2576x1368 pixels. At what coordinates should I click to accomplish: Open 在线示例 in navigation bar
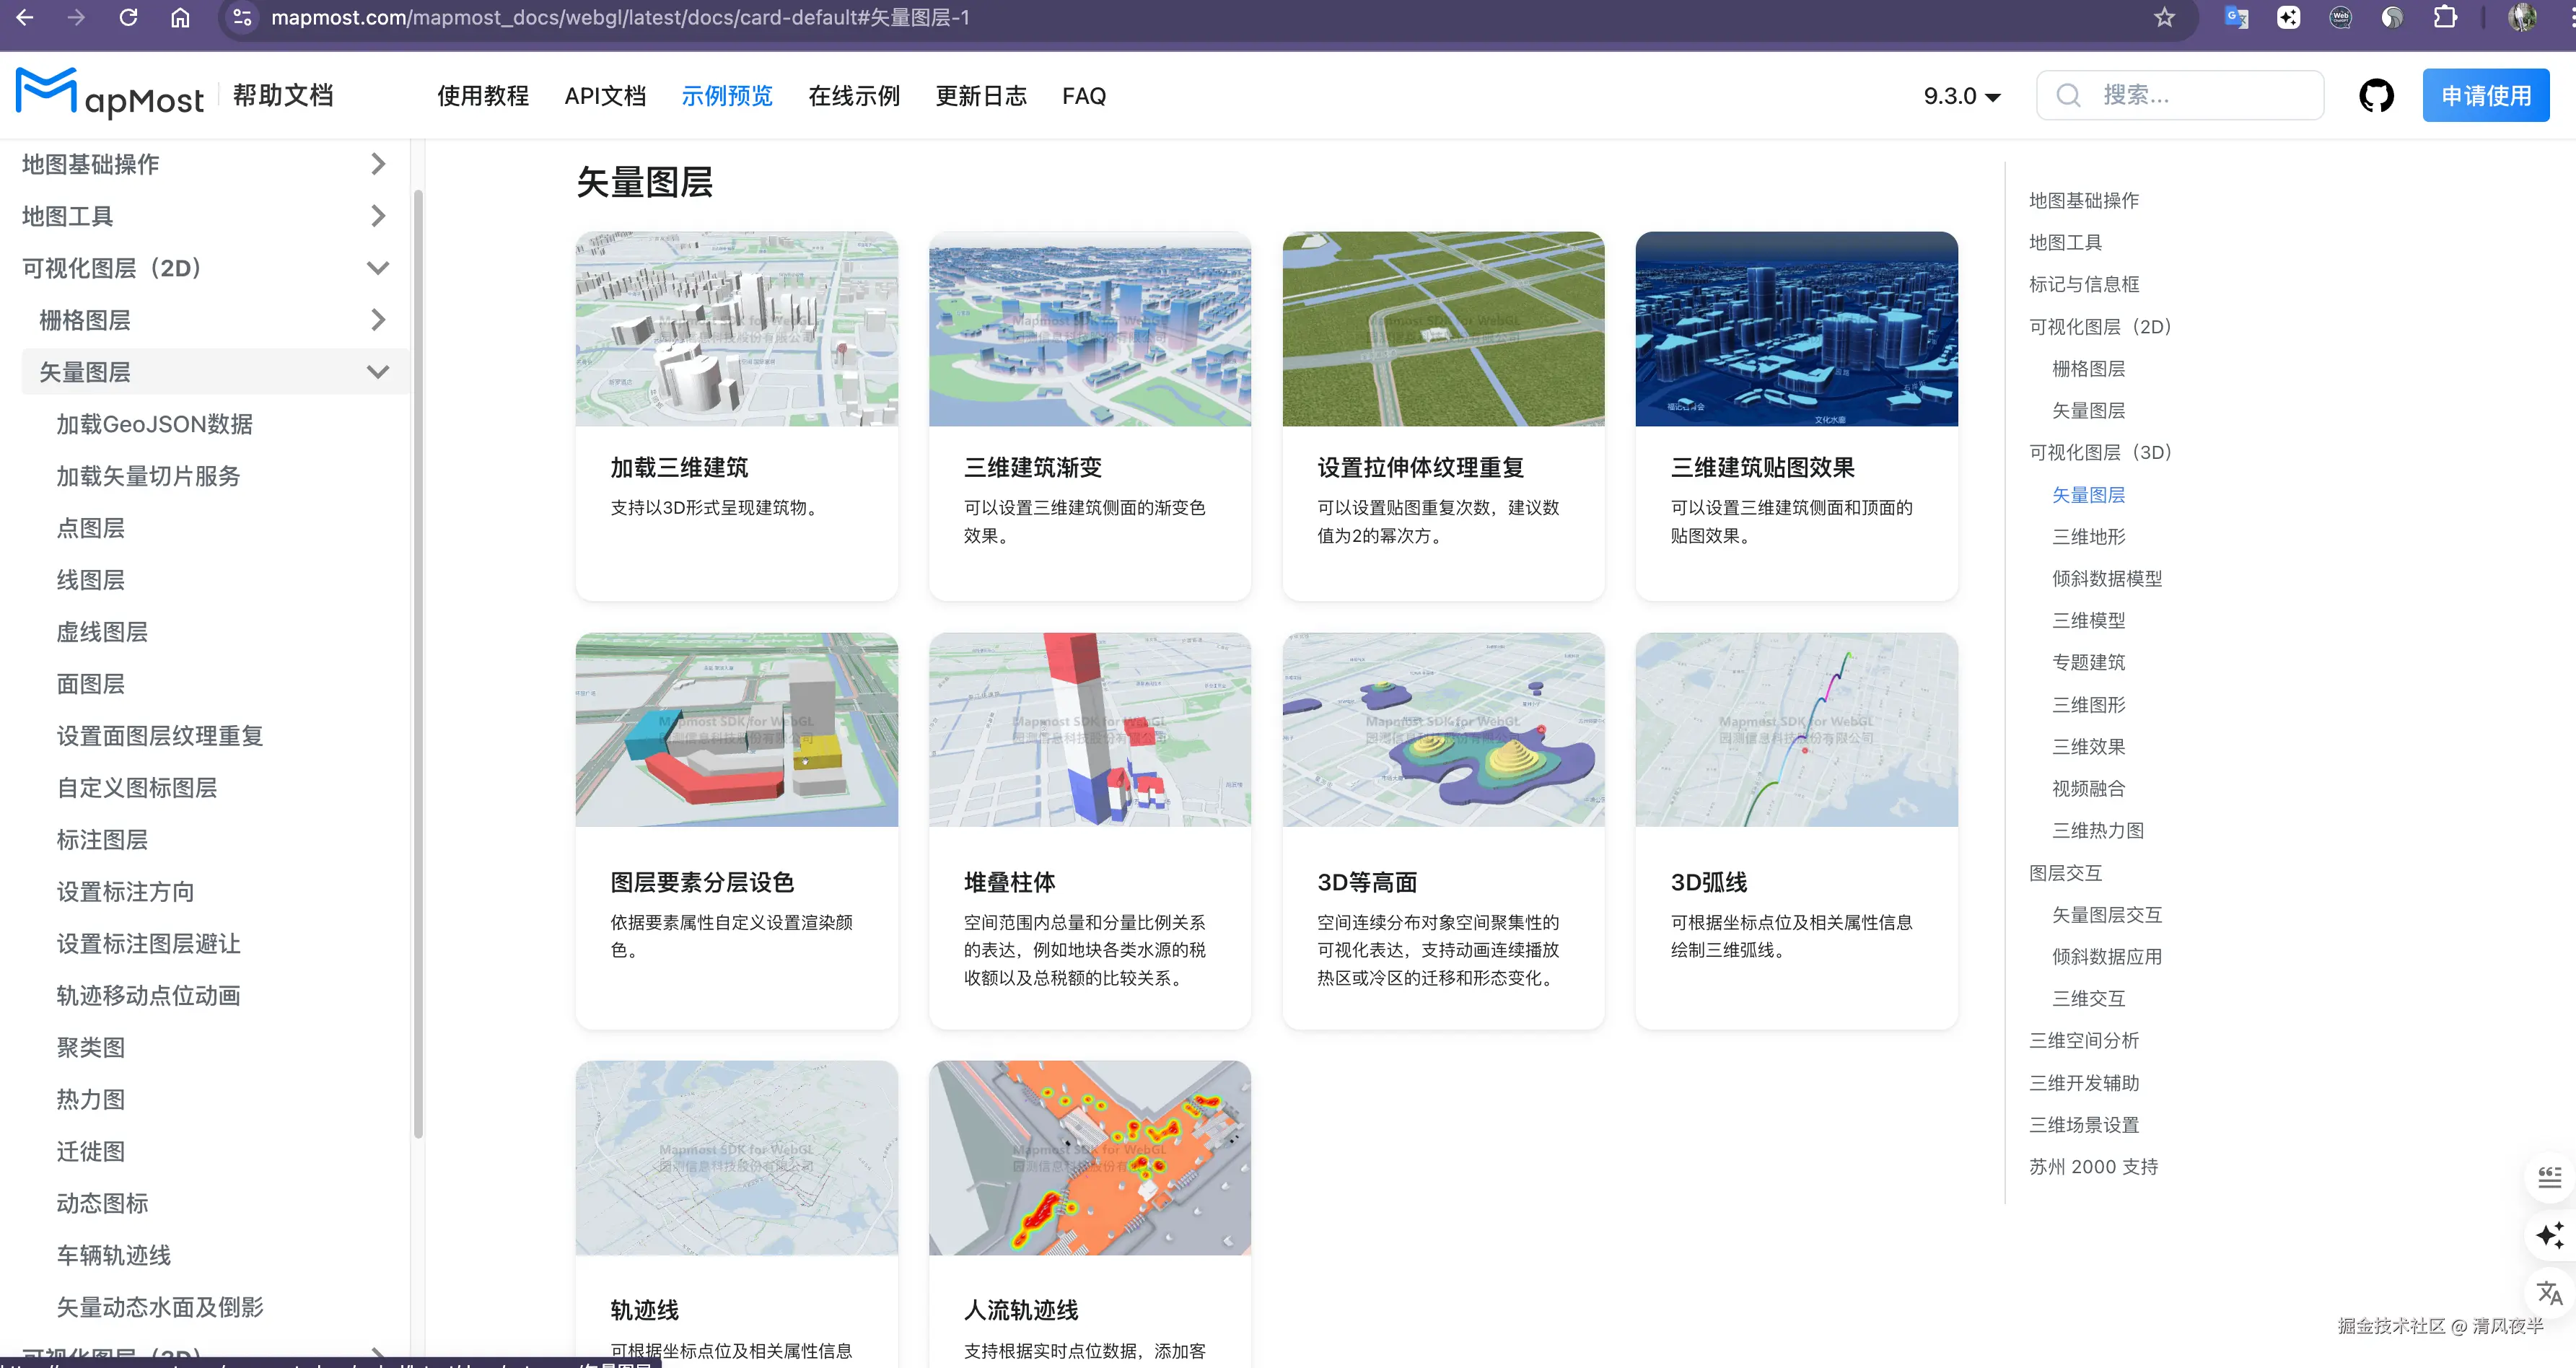(x=853, y=96)
